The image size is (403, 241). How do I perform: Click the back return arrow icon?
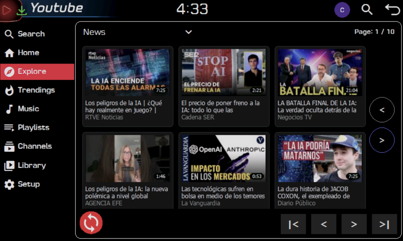[392, 10]
